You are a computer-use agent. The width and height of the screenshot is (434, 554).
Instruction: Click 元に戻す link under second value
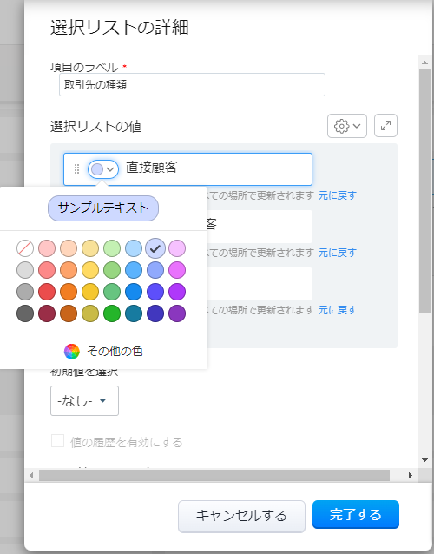pyautogui.click(x=338, y=253)
